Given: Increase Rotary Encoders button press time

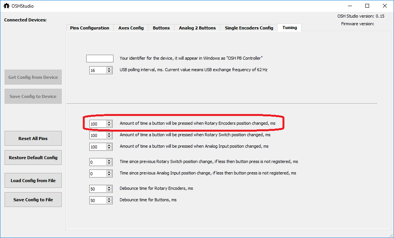Looking at the screenshot, I should tap(109, 122).
